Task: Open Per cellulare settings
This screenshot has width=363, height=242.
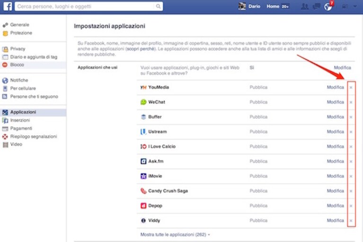Action: coord(23,88)
